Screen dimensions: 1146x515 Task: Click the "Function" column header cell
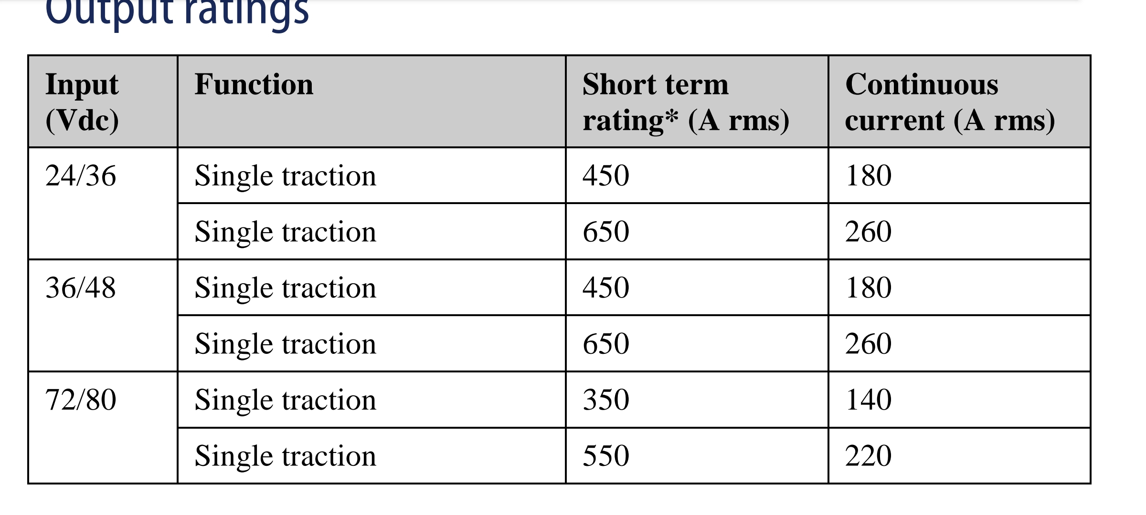(254, 85)
